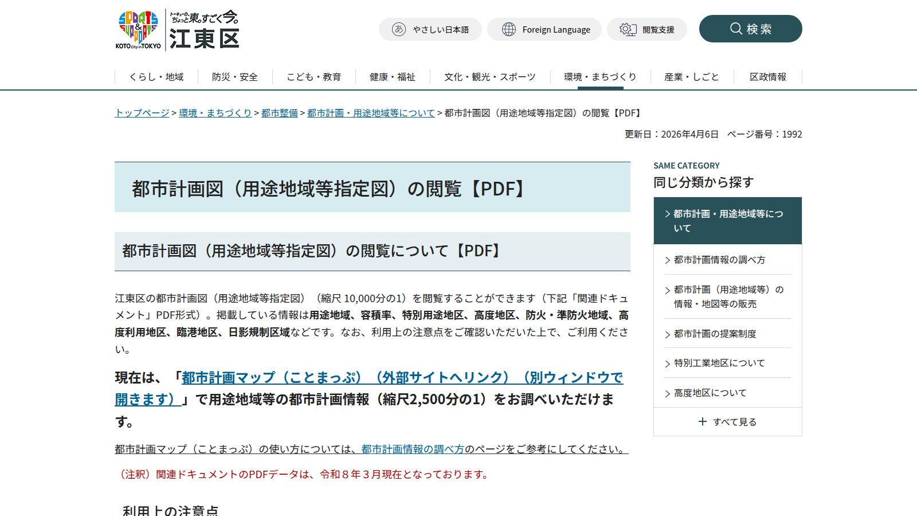Click the gear icon for 閲覧支援
The width and height of the screenshot is (917, 516).
[x=628, y=29]
